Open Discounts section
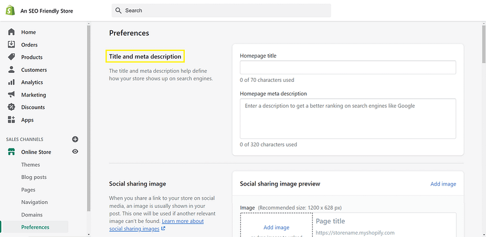This screenshot has height=237, width=486. [x=33, y=107]
